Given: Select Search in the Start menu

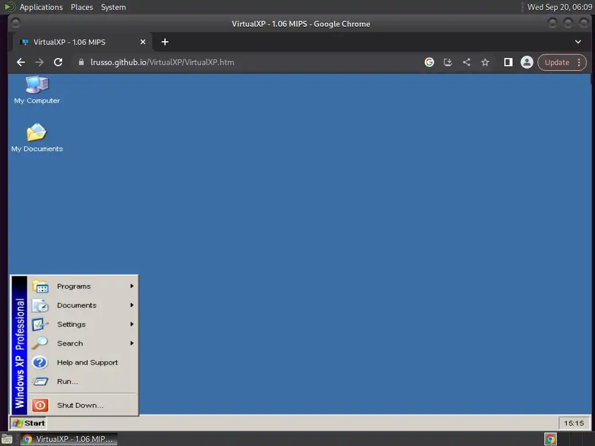Looking at the screenshot, I should pos(83,343).
